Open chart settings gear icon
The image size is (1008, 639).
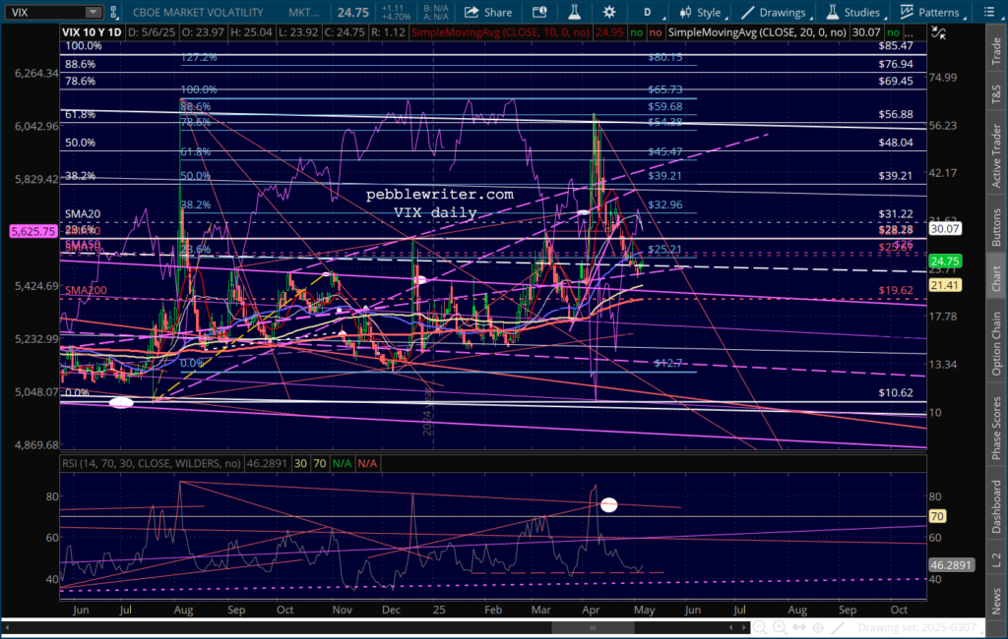tap(609, 13)
